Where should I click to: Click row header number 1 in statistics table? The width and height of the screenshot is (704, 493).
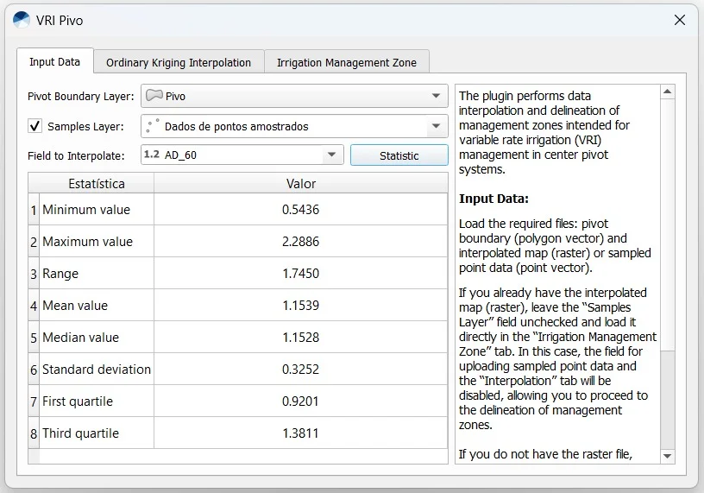coord(34,210)
